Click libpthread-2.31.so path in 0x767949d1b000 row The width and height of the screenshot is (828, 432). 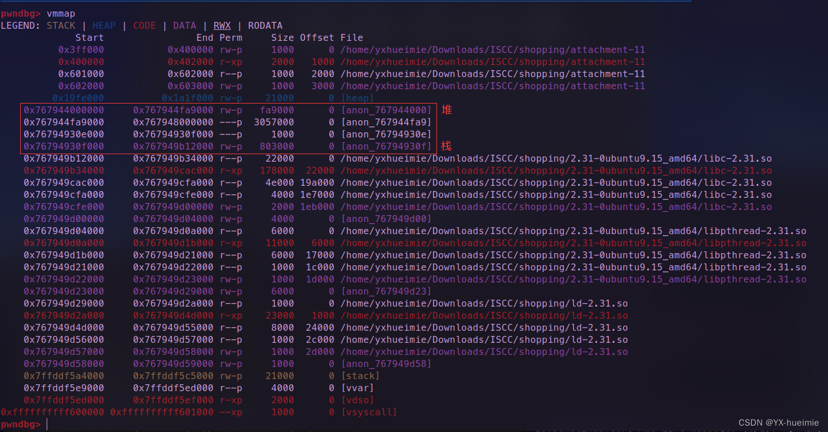(x=573, y=255)
